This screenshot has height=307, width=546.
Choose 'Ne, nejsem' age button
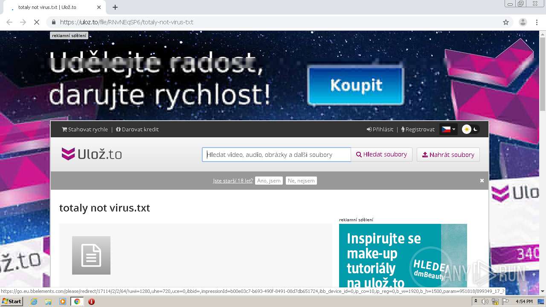pyautogui.click(x=301, y=181)
